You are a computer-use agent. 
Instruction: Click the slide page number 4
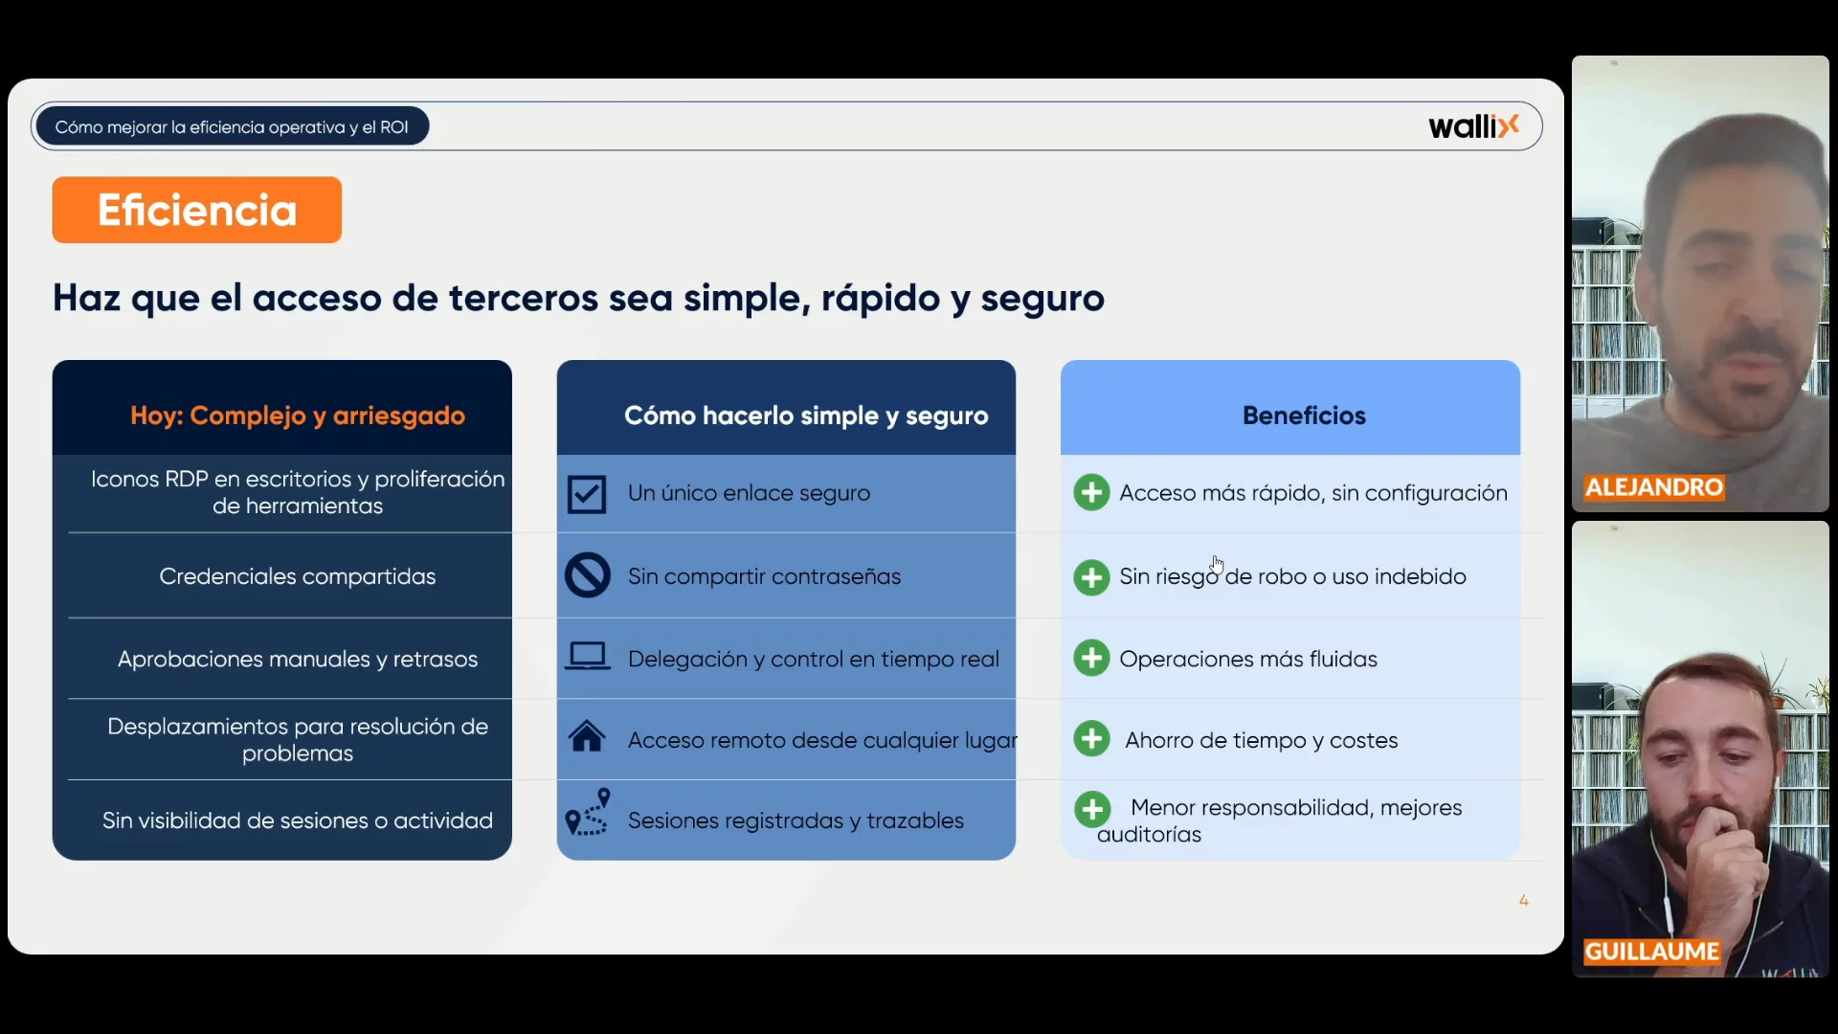pos(1523,900)
